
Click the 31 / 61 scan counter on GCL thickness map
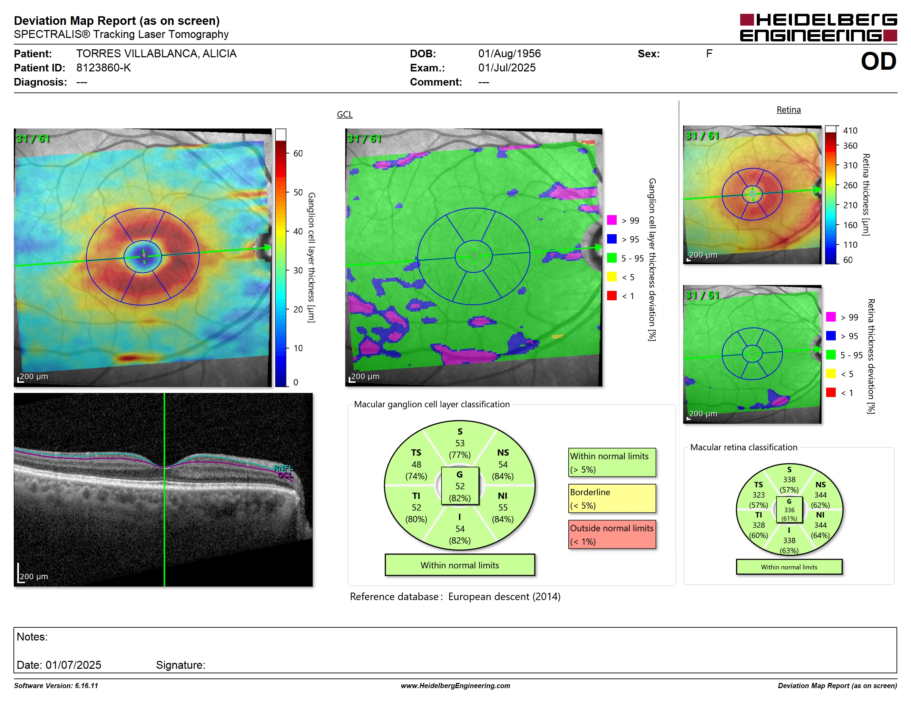pyautogui.click(x=32, y=138)
